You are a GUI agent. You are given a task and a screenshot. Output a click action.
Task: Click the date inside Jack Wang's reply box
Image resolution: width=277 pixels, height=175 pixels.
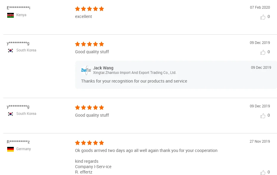click(x=261, y=68)
